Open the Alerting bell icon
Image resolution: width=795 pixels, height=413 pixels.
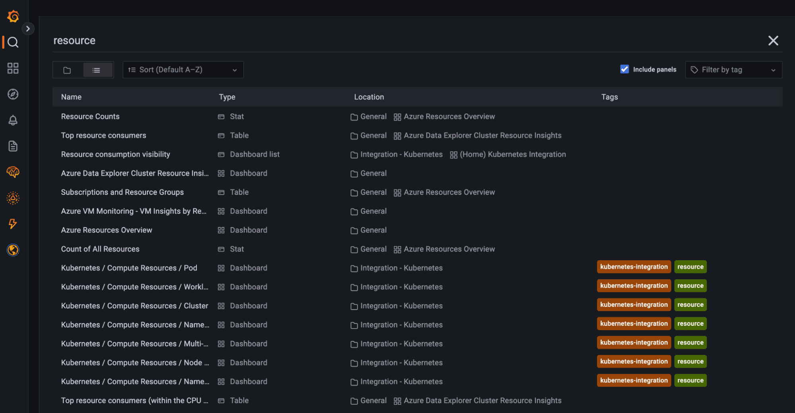coord(13,120)
